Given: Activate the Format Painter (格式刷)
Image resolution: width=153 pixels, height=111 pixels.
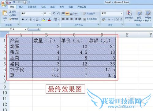Looking at the screenshot, I should 14,19.
